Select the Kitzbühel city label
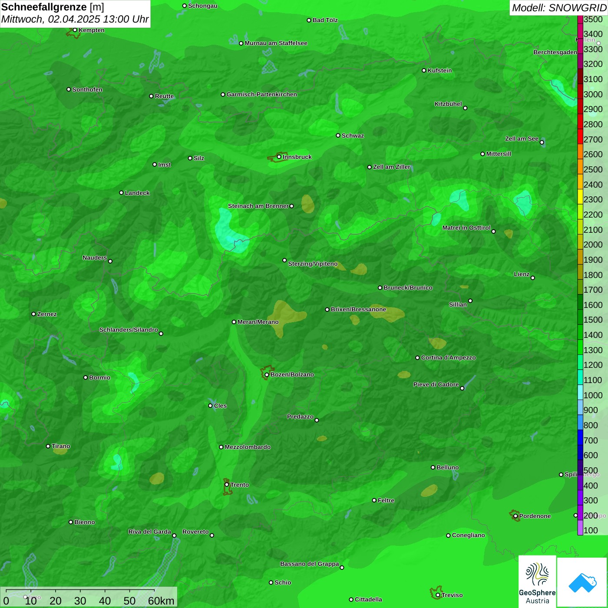608x608 pixels. [x=448, y=104]
